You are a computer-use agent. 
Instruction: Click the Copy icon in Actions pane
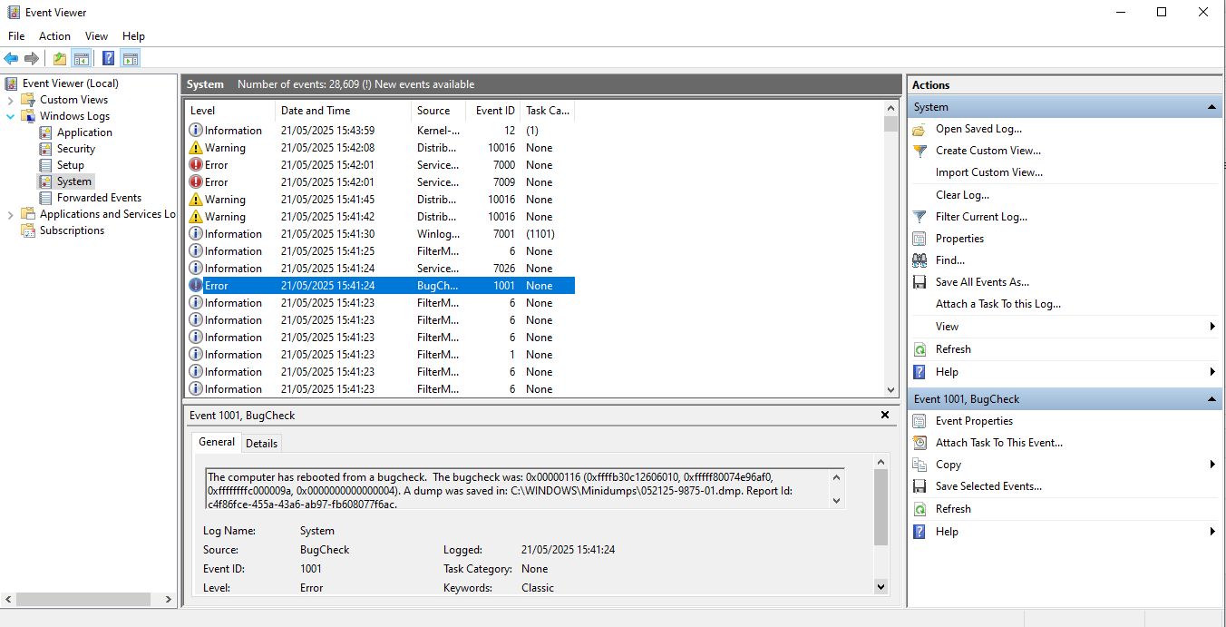[919, 465]
